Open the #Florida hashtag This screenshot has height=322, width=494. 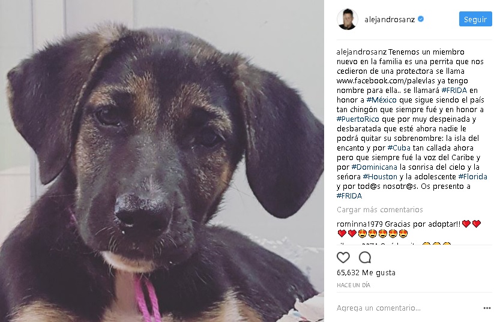click(472, 176)
